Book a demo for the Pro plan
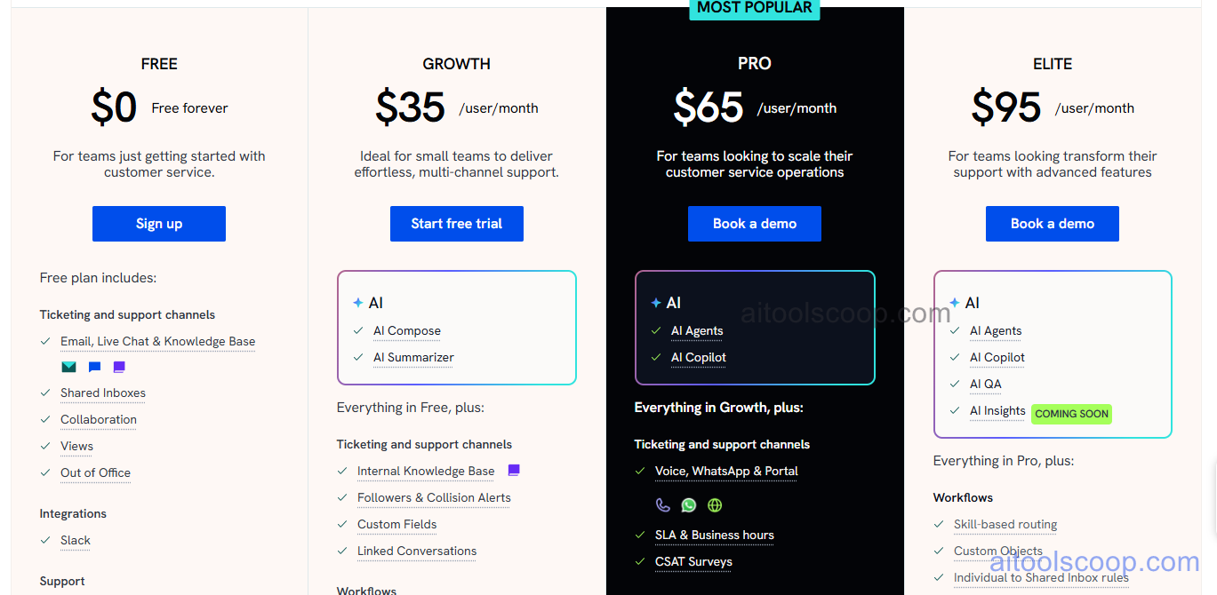 tap(754, 223)
